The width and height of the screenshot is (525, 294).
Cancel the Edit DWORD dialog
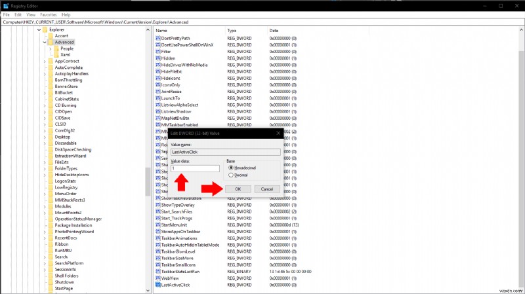pyautogui.click(x=267, y=189)
